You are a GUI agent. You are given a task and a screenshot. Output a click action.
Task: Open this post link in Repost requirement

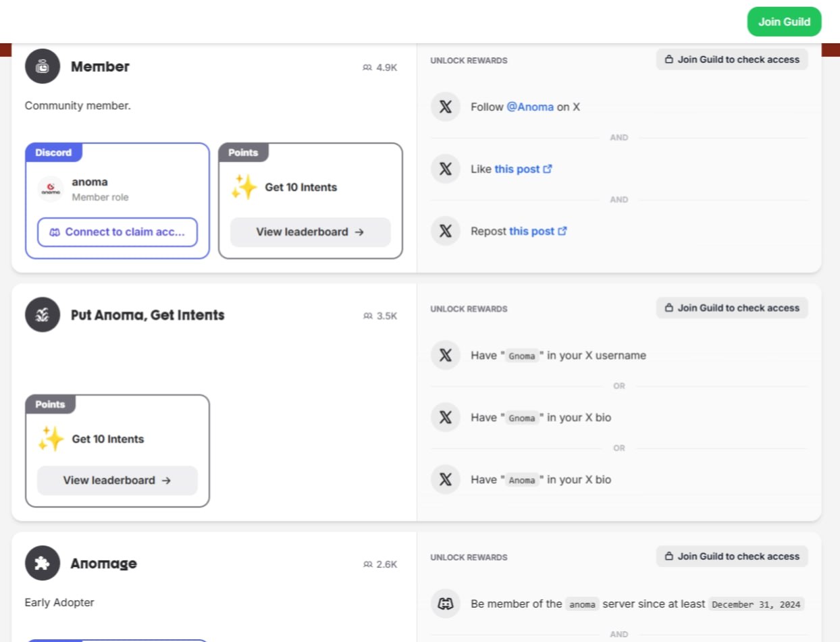tap(538, 231)
